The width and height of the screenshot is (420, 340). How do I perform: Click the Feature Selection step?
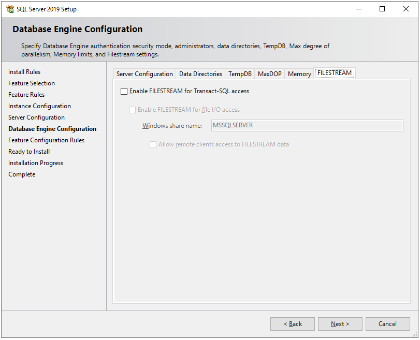pos(32,83)
